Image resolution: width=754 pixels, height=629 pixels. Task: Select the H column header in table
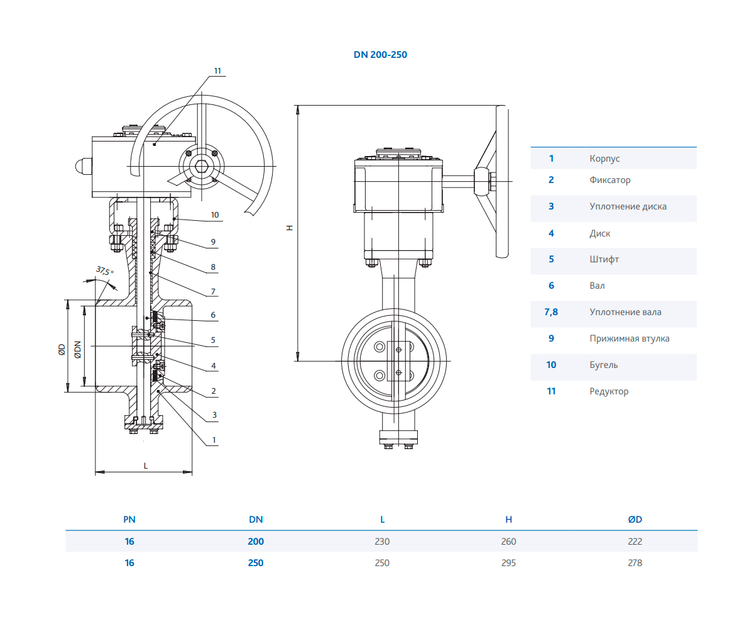tap(508, 520)
